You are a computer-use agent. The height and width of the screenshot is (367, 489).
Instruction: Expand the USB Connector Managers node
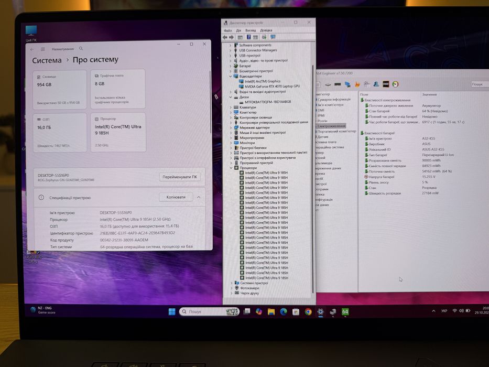[x=231, y=50]
